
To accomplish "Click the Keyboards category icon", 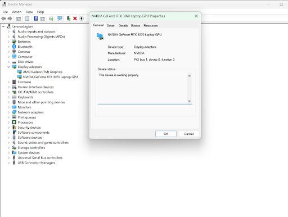I will (14, 97).
